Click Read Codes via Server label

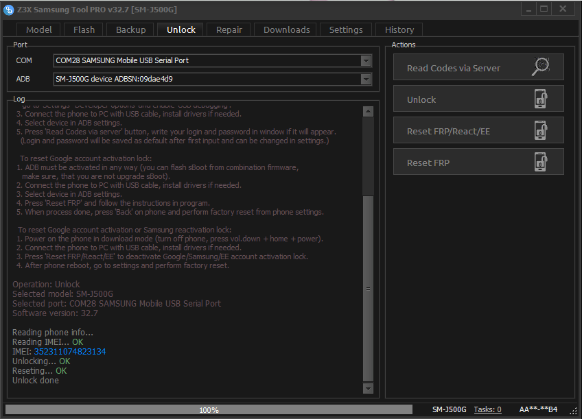(454, 68)
